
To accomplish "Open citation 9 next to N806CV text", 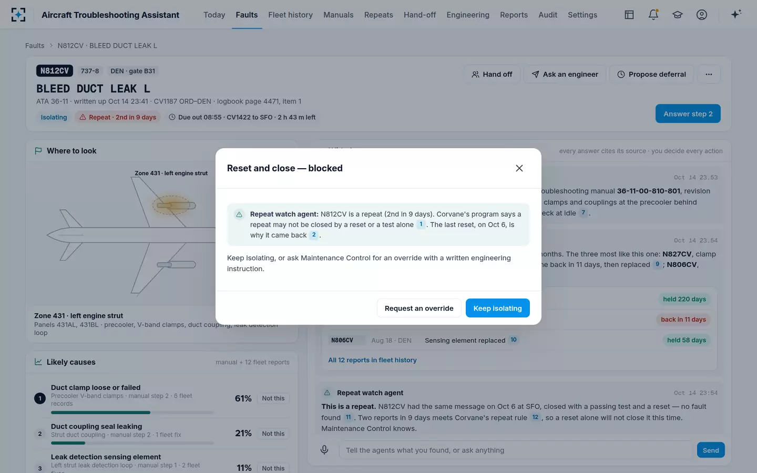I will [x=657, y=264].
